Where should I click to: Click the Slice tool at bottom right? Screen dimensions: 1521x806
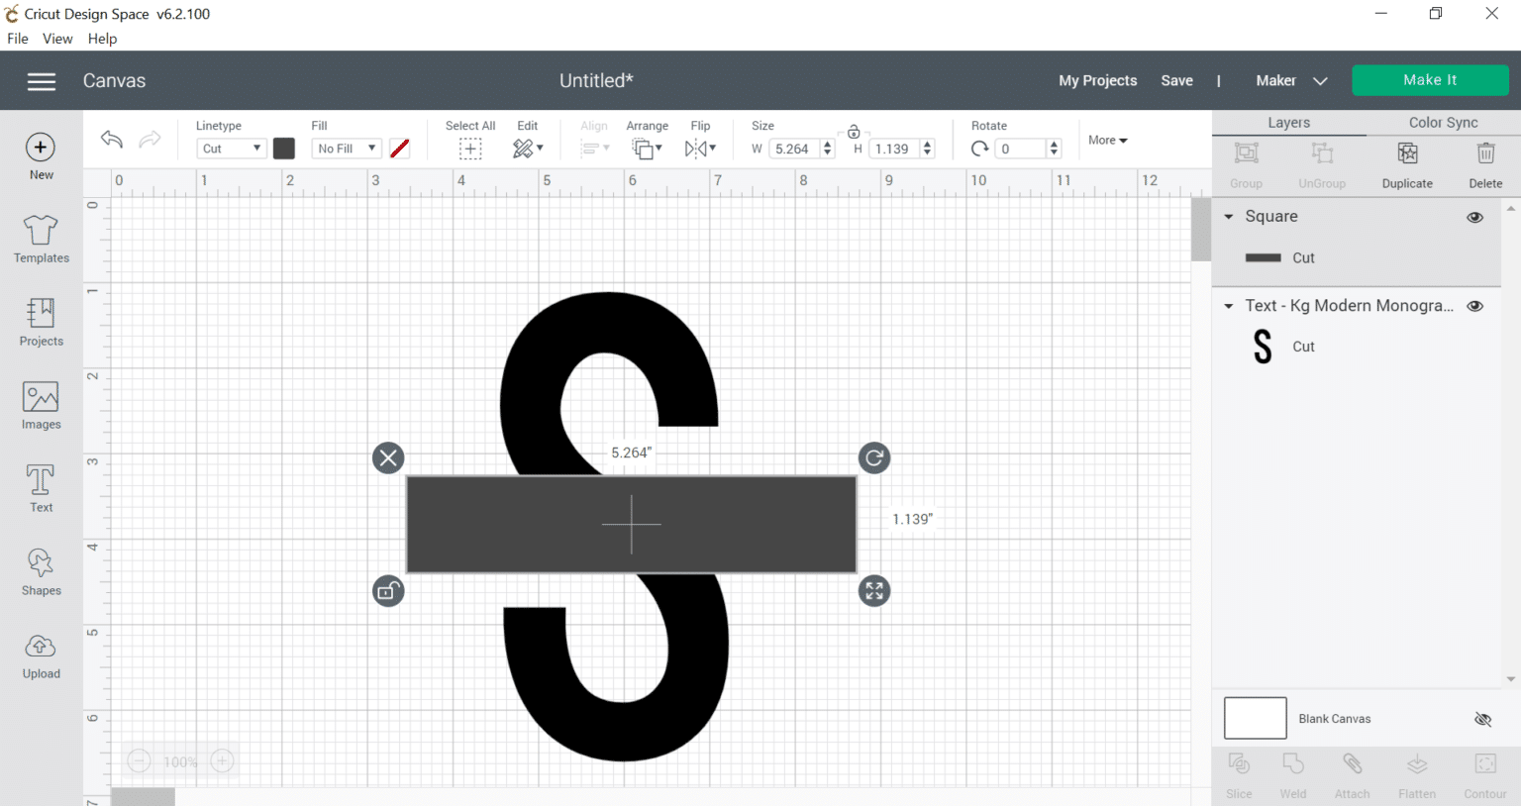(x=1238, y=772)
